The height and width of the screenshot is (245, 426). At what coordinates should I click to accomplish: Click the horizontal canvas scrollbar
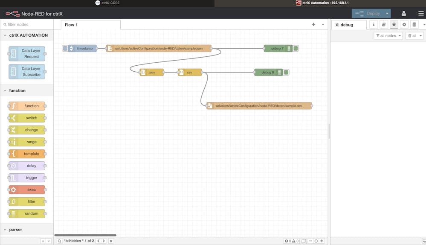pos(85,235)
